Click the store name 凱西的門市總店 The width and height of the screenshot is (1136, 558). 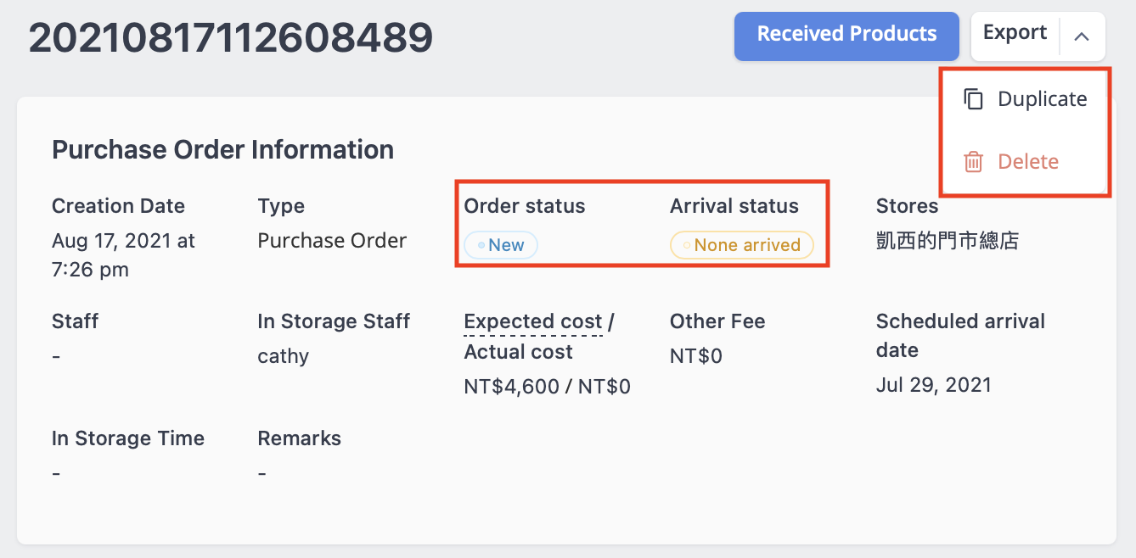pyautogui.click(x=947, y=241)
